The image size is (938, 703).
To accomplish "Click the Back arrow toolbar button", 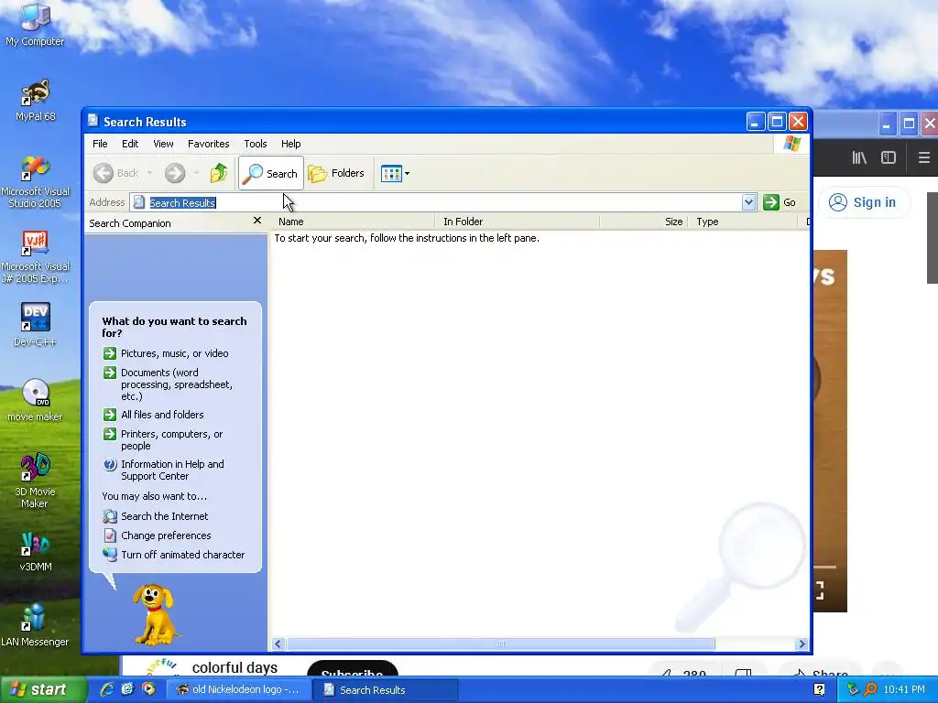I will 116,173.
